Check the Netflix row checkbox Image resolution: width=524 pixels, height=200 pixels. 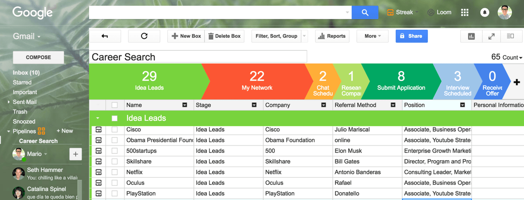coord(115,172)
